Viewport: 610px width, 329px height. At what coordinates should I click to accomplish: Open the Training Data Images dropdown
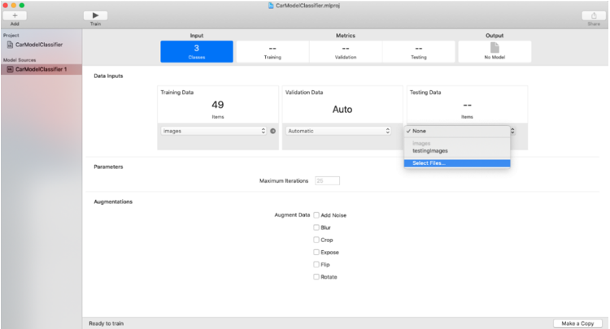[x=214, y=131]
